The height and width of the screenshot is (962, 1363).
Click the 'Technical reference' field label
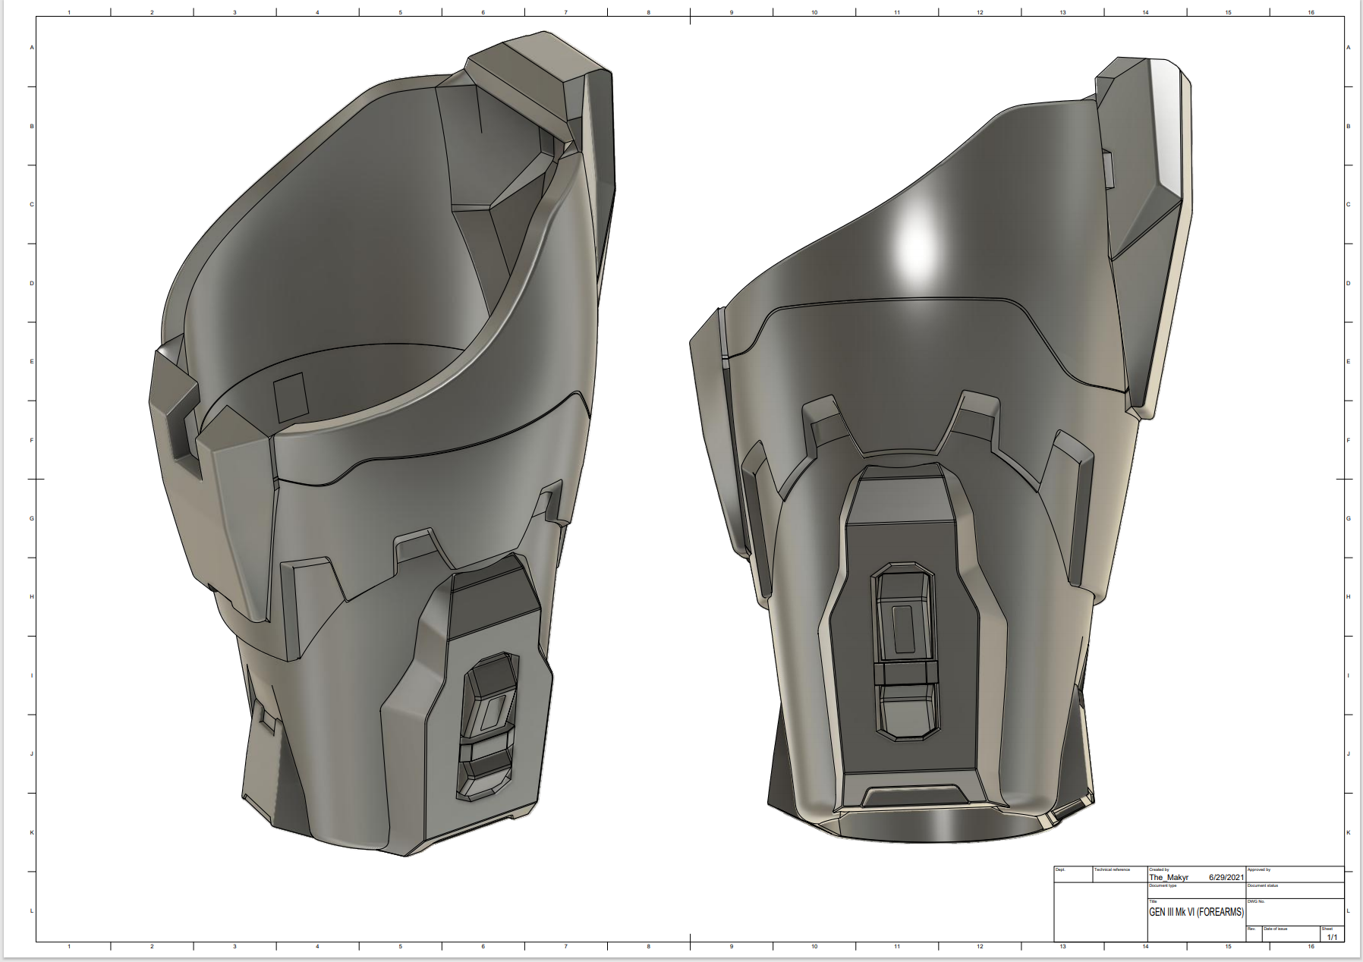coord(1112,869)
